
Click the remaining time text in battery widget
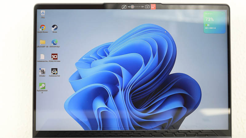pyautogui.click(x=210, y=28)
